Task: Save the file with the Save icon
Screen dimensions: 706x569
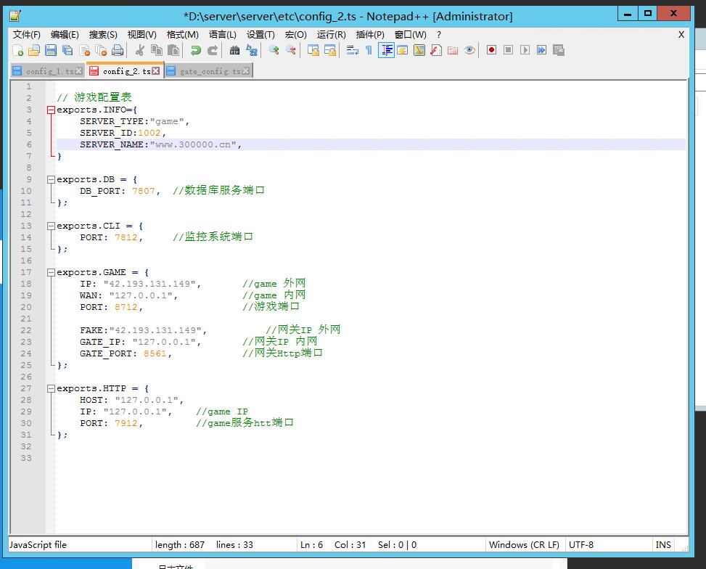Action: pyautogui.click(x=51, y=50)
